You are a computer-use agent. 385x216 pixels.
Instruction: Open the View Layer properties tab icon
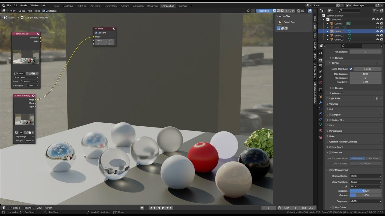[321, 71]
